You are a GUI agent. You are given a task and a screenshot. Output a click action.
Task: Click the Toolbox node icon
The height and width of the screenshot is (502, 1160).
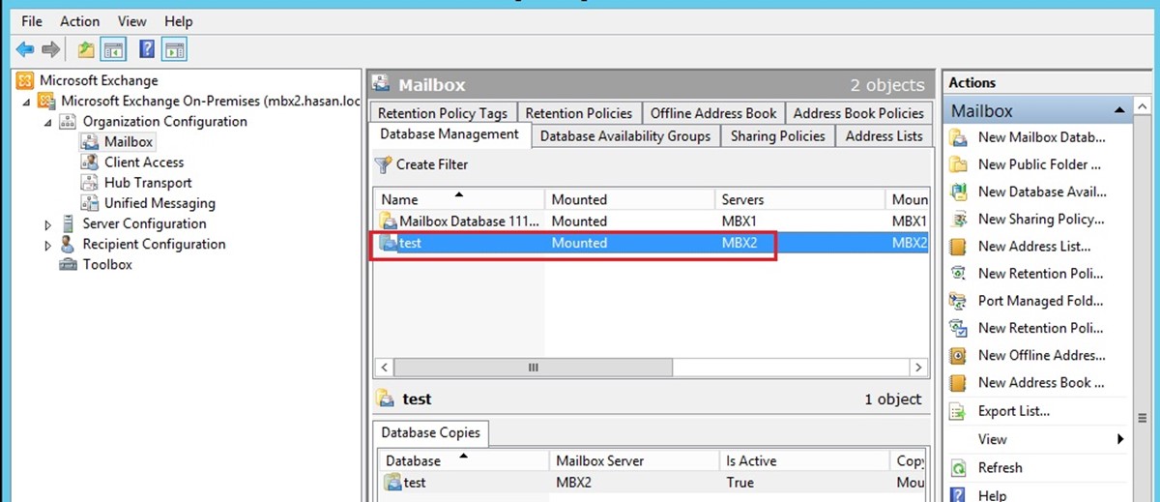[x=69, y=264]
